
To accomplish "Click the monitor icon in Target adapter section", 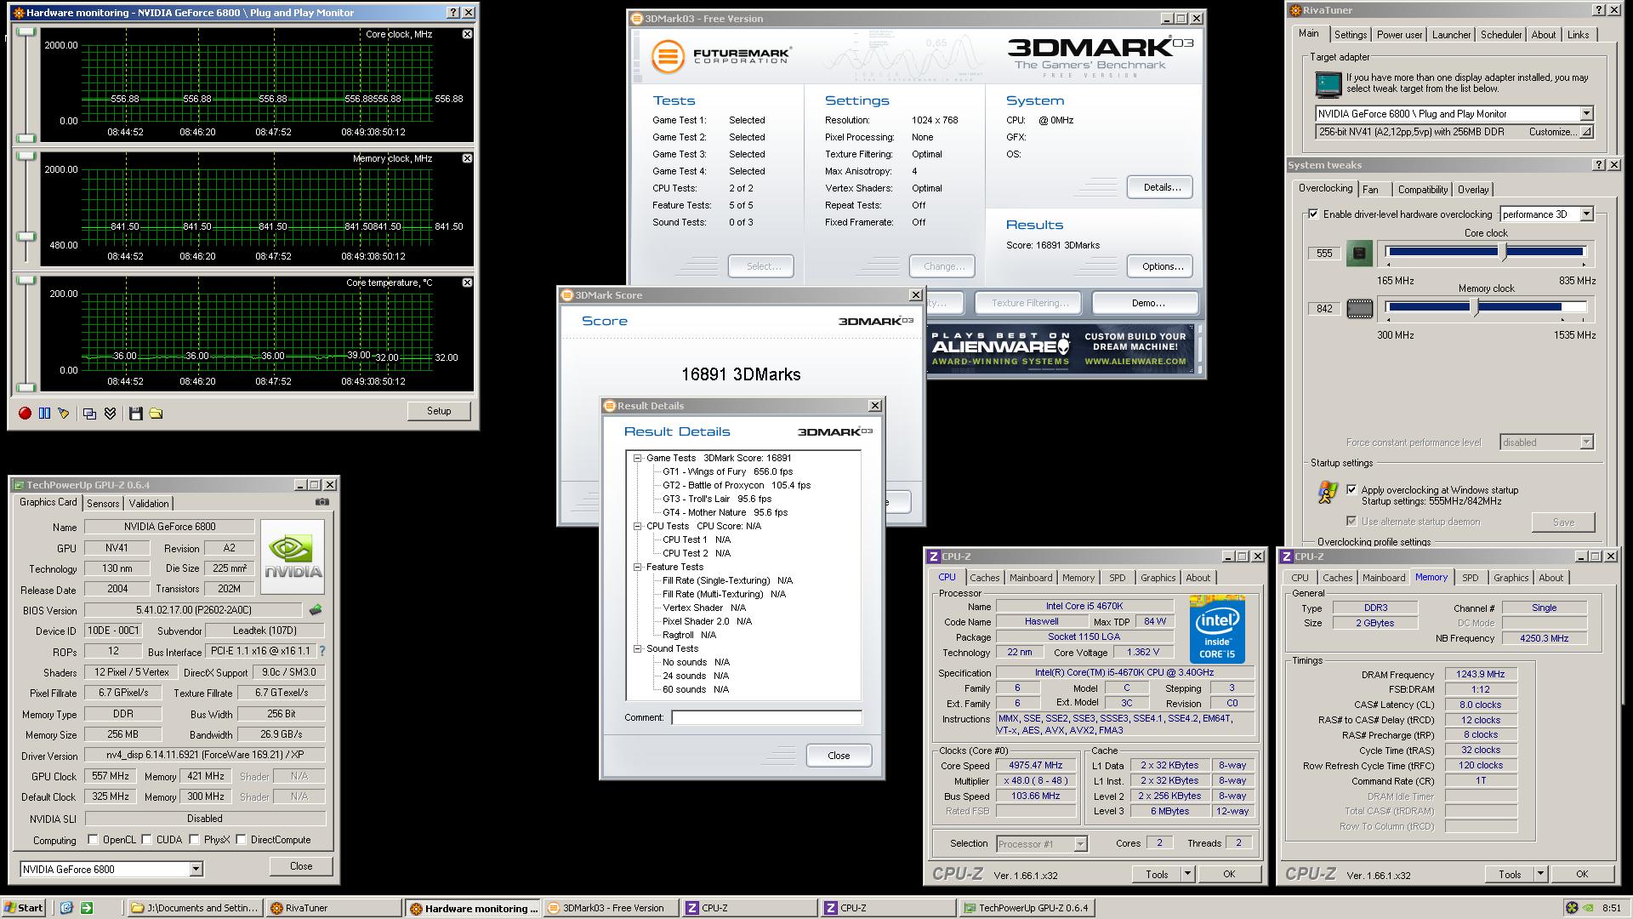I will point(1328,83).
